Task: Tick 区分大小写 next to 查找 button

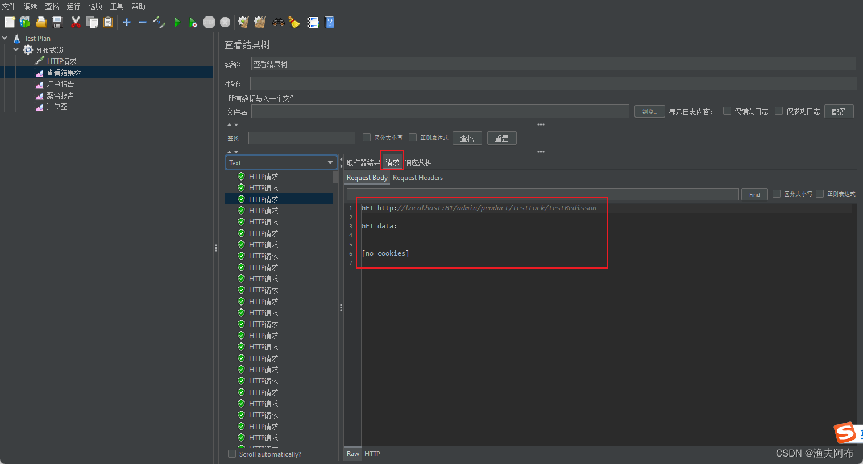Action: pos(367,137)
